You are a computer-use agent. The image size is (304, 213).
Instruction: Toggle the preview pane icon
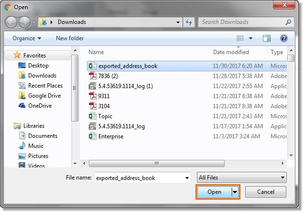click(267, 38)
